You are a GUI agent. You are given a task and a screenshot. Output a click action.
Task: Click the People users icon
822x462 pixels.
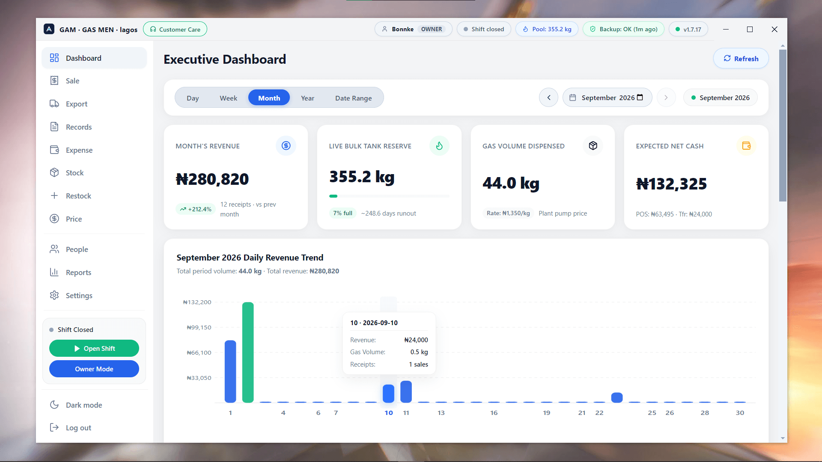[54, 249]
